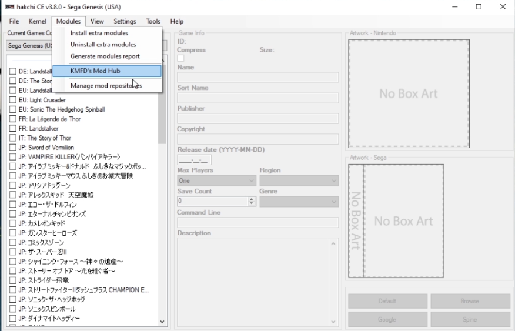Open the Genre dropdown

(299, 202)
